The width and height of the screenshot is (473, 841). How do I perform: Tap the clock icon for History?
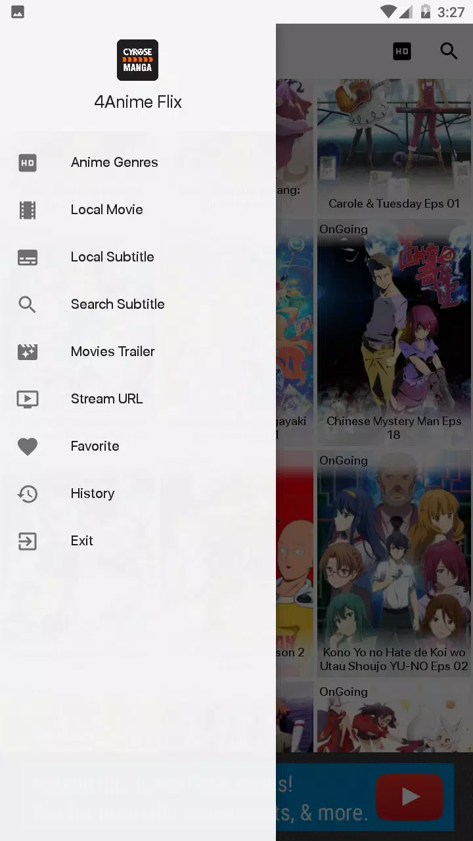click(28, 493)
